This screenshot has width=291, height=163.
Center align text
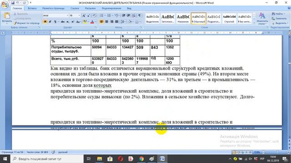(x=106, y=22)
